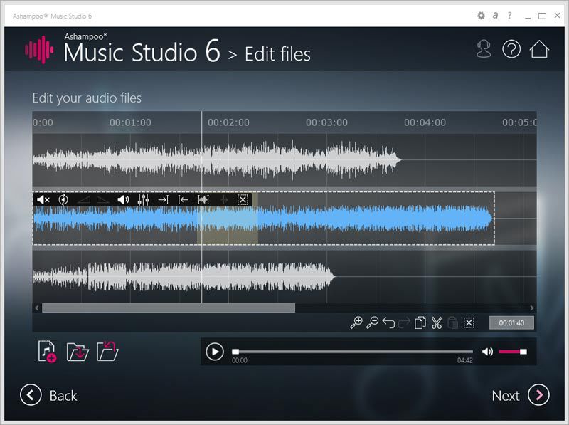Trim to selection end marker icon

pyautogui.click(x=164, y=199)
